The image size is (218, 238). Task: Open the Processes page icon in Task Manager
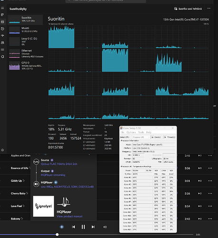(x=2, y=15)
